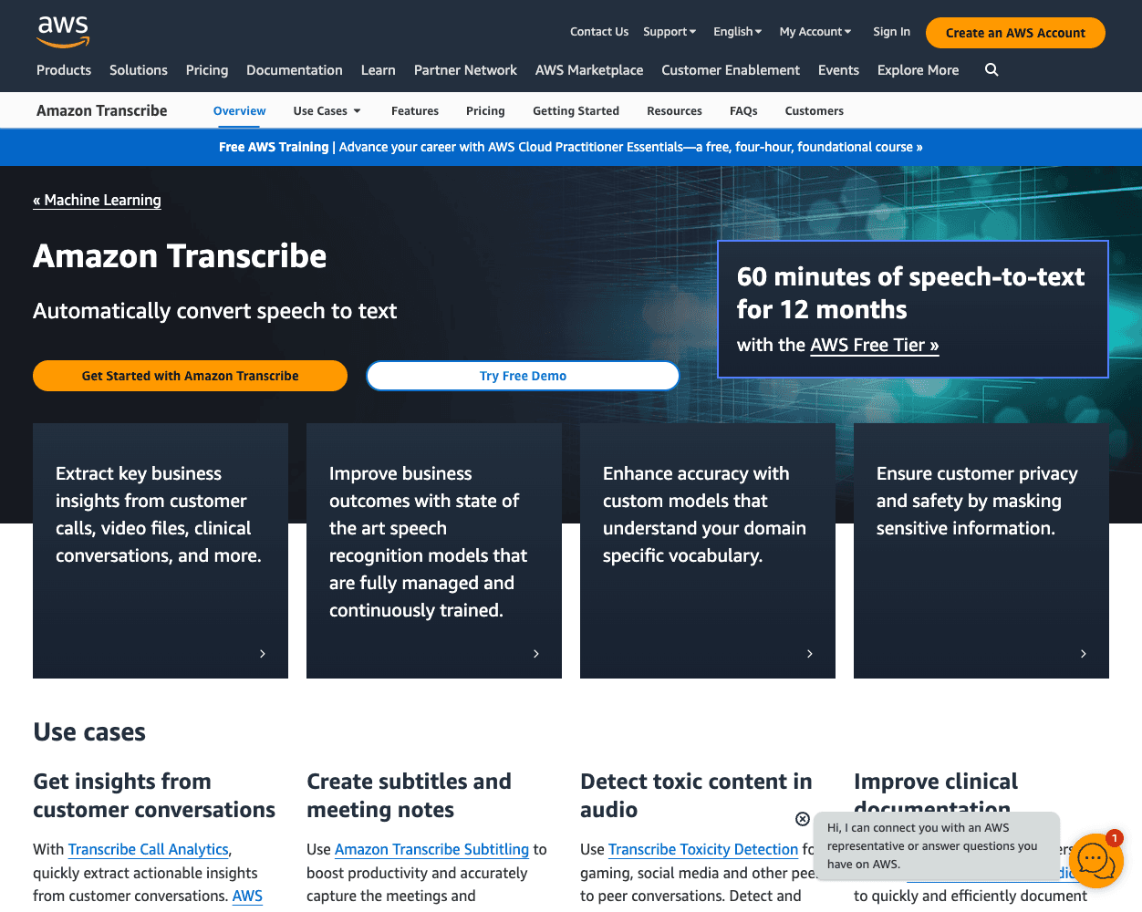Click 'Detect toxic content in audio' heading
Image resolution: width=1142 pixels, height=912 pixels.
696,795
